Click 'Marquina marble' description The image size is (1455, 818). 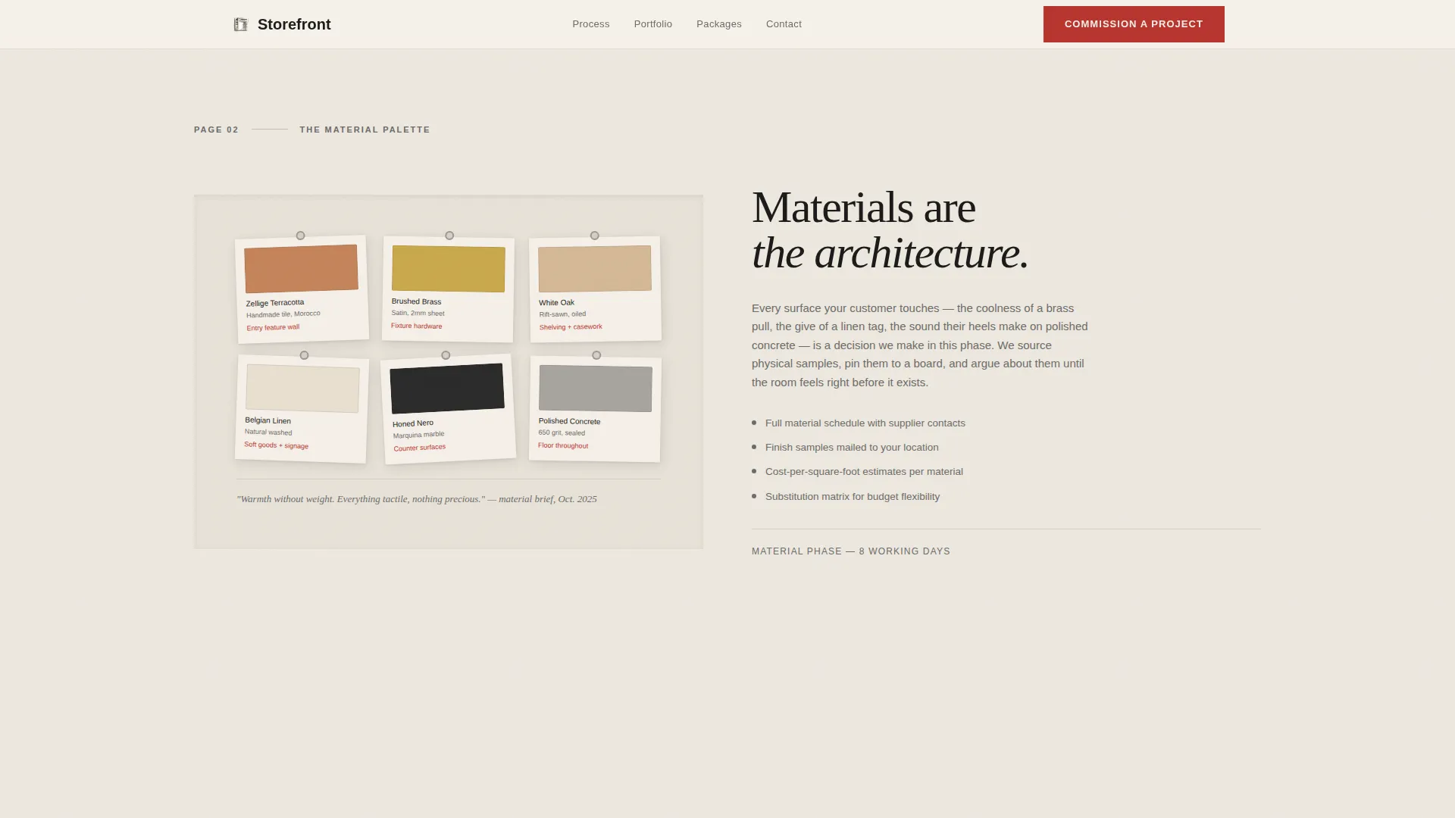418,435
